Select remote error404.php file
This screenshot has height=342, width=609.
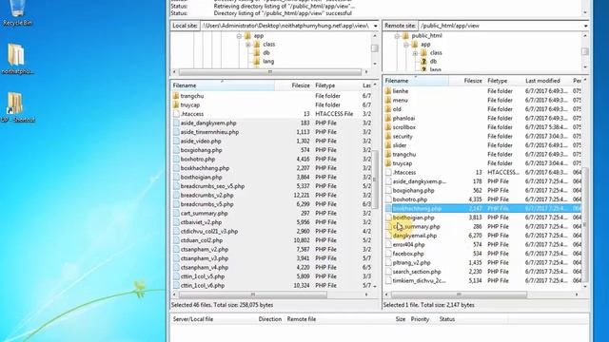click(x=408, y=245)
